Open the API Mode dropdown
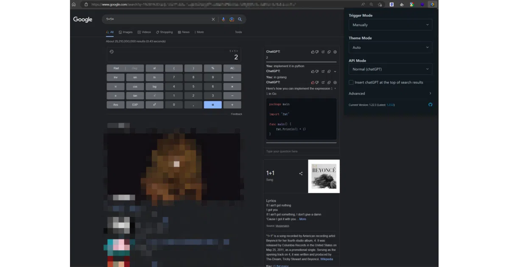The height and width of the screenshot is (267, 509). pyautogui.click(x=390, y=69)
